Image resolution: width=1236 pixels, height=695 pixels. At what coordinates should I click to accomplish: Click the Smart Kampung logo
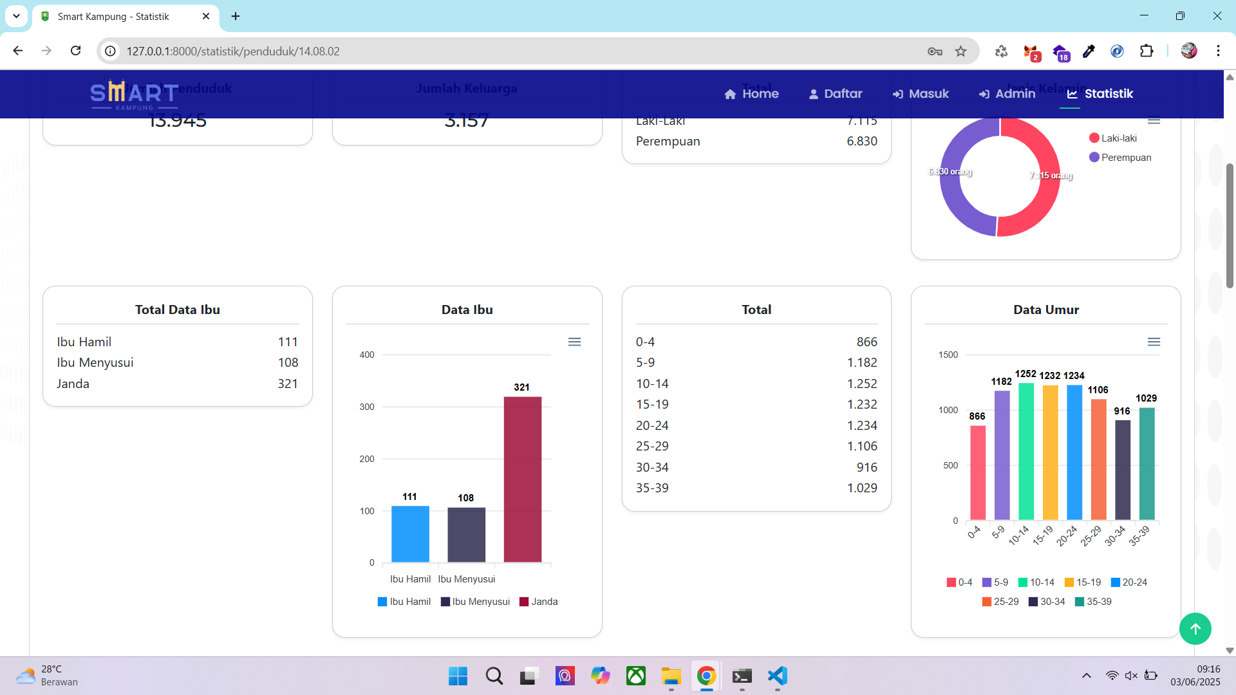(x=134, y=95)
